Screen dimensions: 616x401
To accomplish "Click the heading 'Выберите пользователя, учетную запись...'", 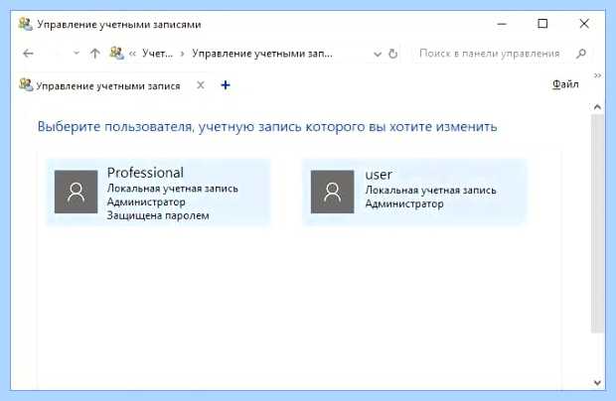I will click(x=267, y=127).
